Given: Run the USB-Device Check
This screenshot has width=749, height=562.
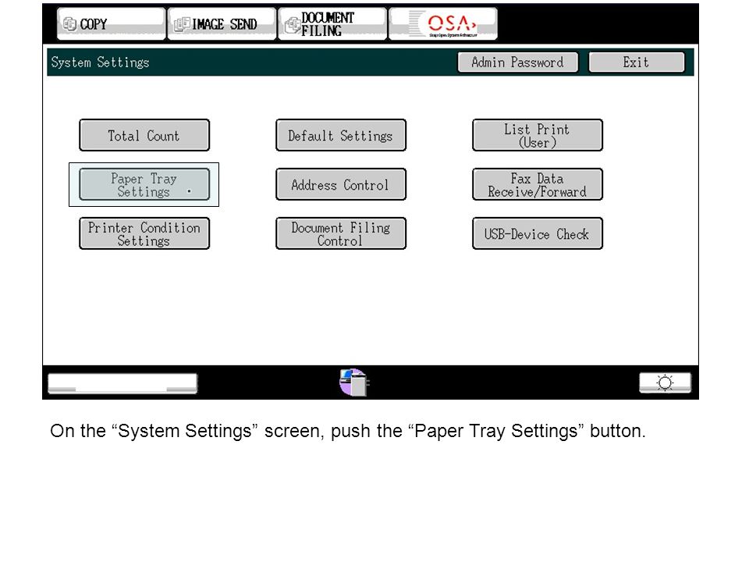Looking at the screenshot, I should pos(538,233).
